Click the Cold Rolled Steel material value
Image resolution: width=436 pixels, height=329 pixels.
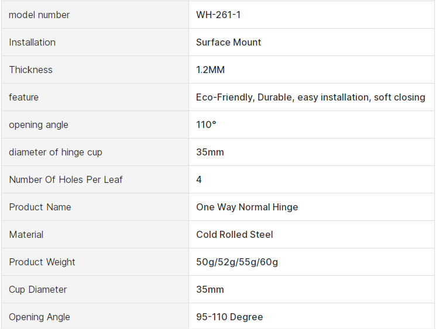(x=235, y=234)
